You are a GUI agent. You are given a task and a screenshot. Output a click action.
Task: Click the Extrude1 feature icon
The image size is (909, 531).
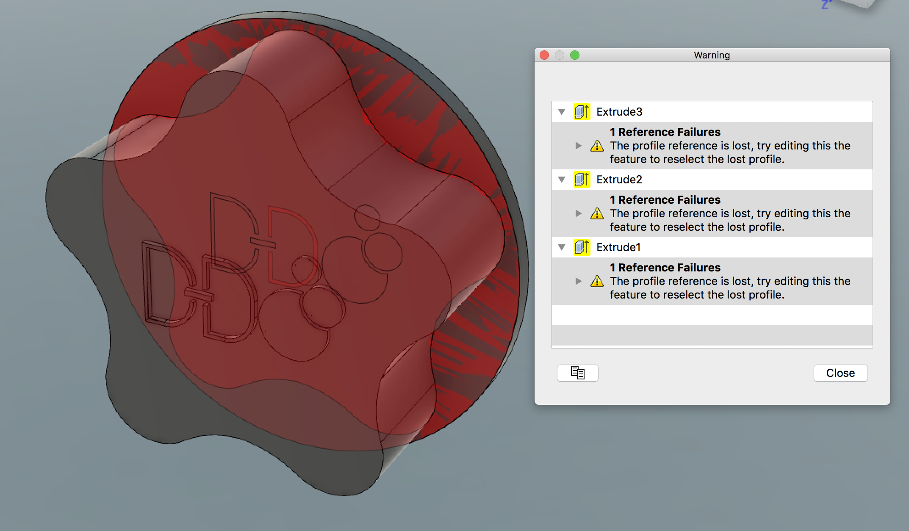pos(582,247)
